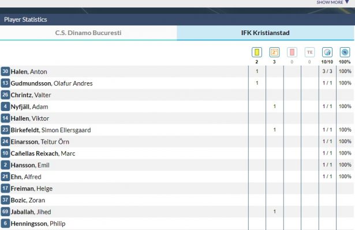Select Henningsson, Philip name
This screenshot has height=230, width=355.
38,224
